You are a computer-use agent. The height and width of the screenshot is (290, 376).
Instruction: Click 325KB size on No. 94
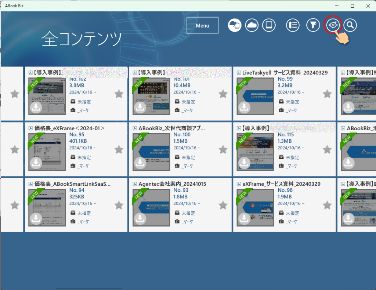point(77,196)
